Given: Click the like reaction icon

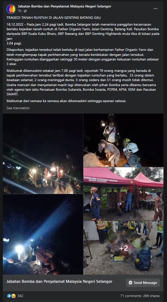Looking at the screenshot, I should [x=9, y=296].
